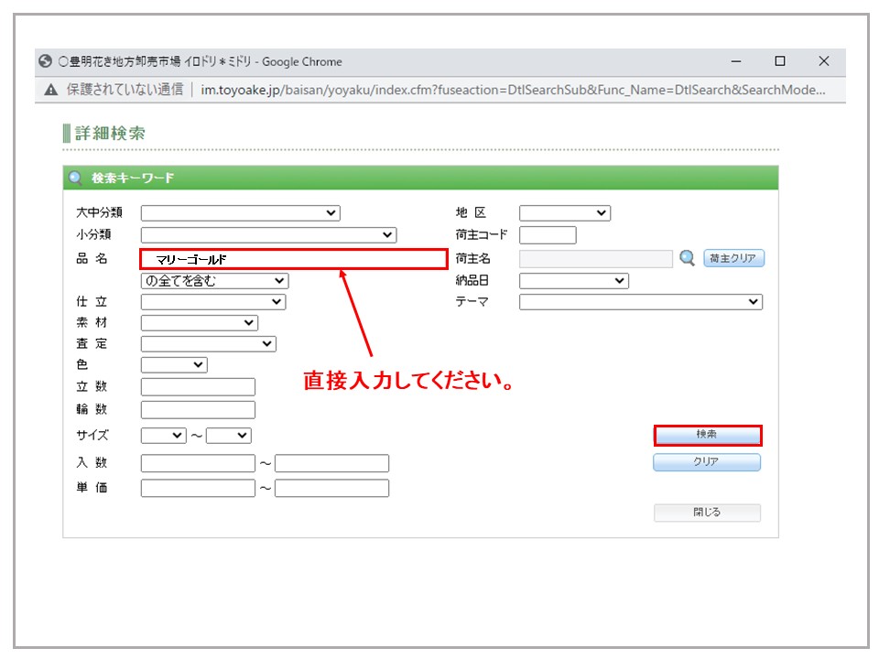This screenshot has width=879, height=659.
Task: Expand the 査定 dropdown
Action: [208, 344]
